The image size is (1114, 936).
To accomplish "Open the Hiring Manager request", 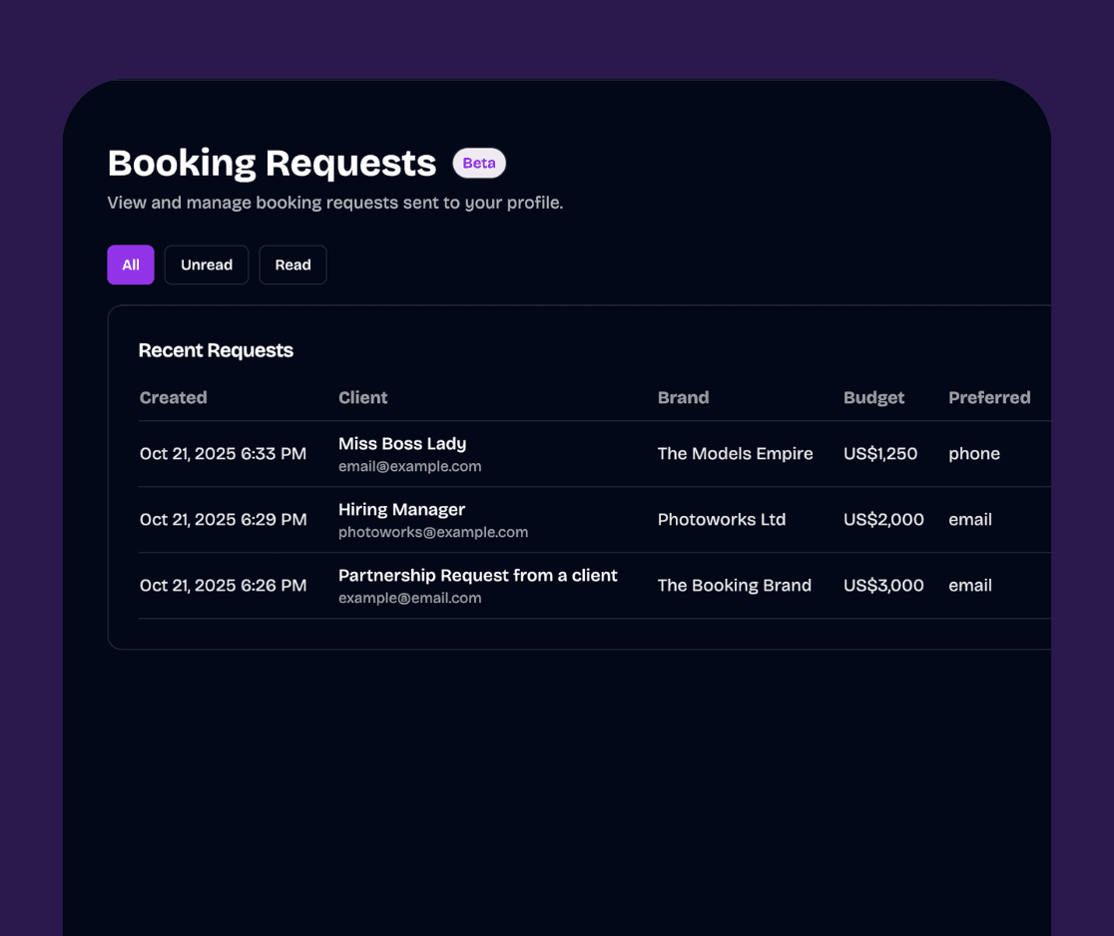I will coord(401,510).
